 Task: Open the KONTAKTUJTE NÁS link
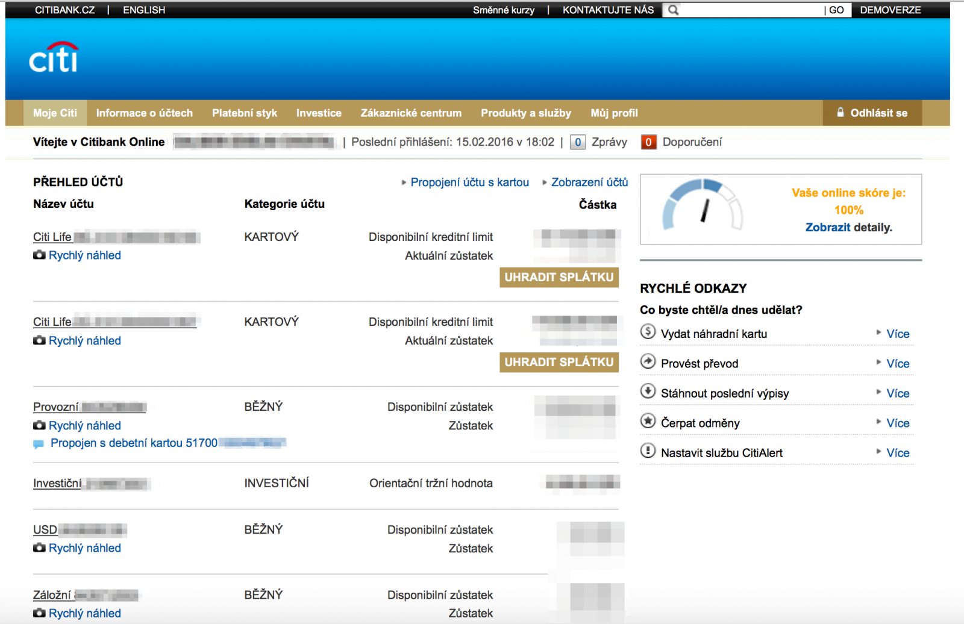pyautogui.click(x=608, y=10)
